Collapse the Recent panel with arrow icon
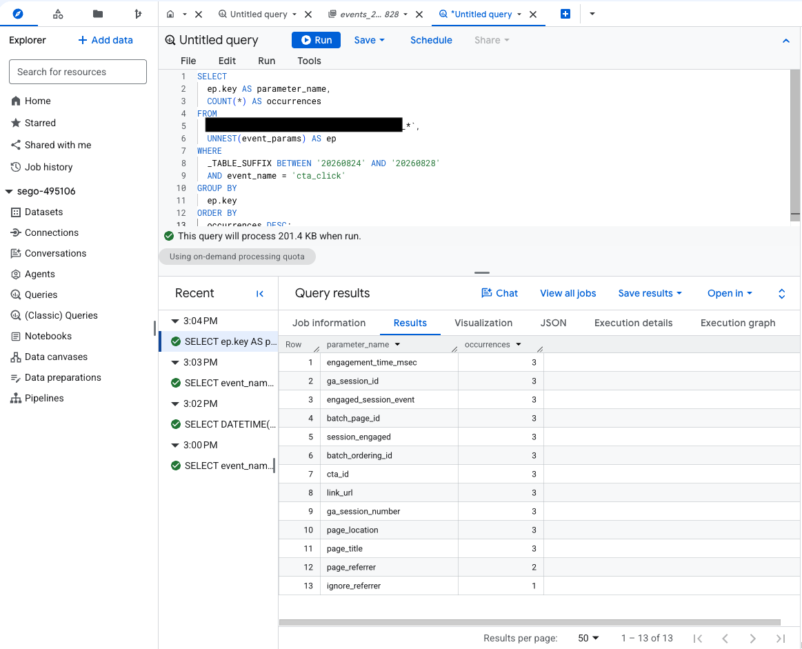Screen dimensions: 802x649 click(x=260, y=294)
